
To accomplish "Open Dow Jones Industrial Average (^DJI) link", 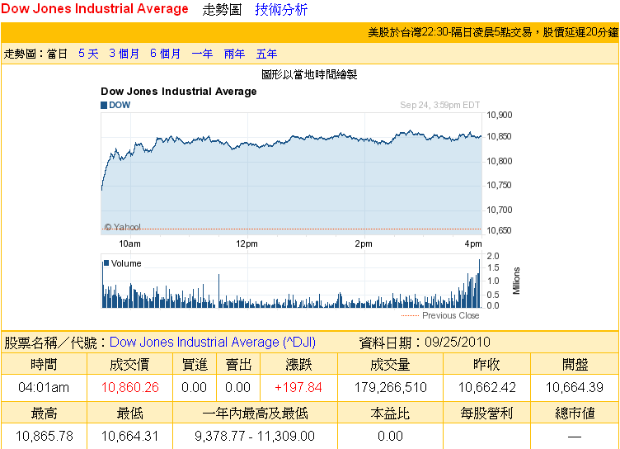I will 213,342.
